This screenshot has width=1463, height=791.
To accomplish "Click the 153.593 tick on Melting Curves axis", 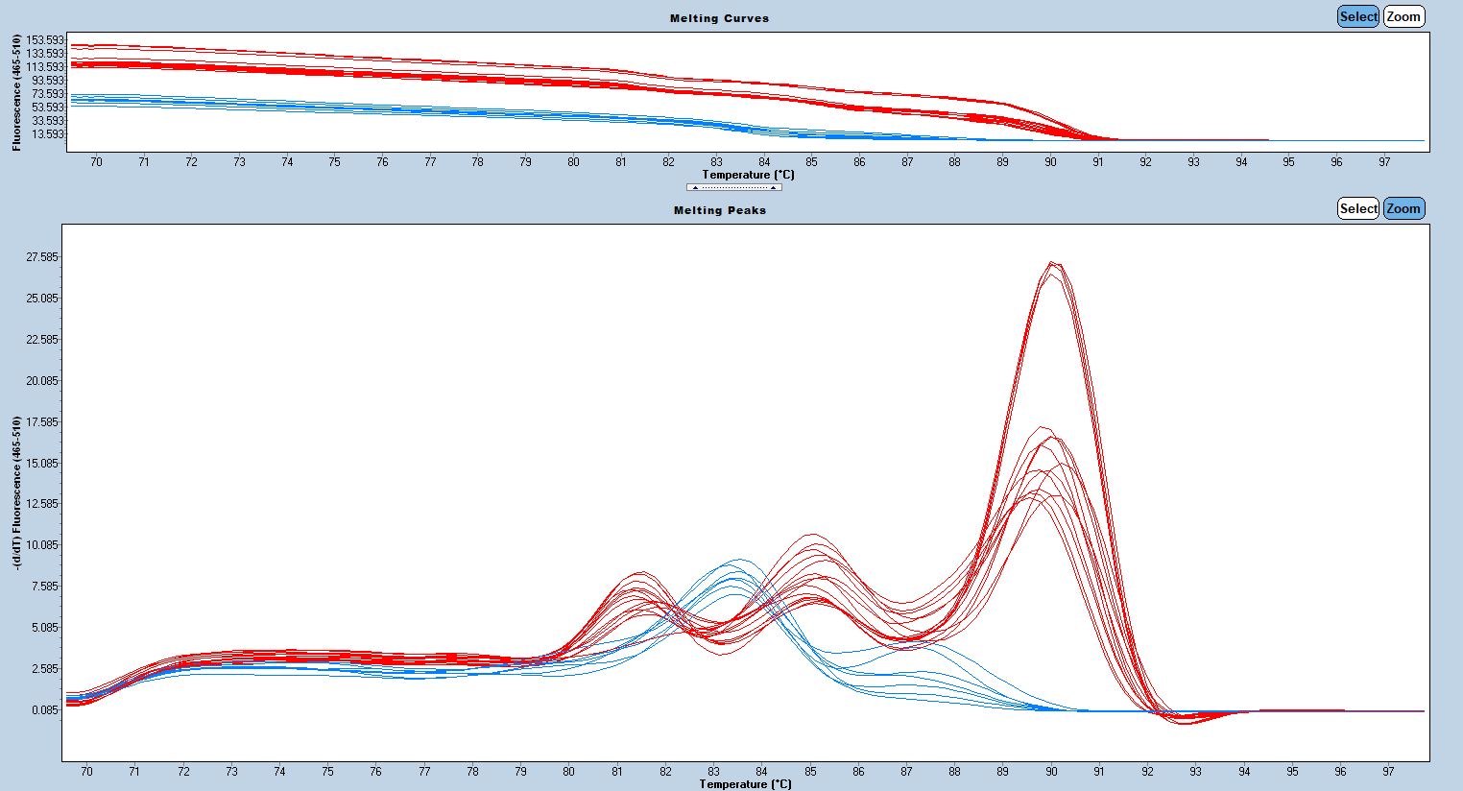I will pos(45,40).
